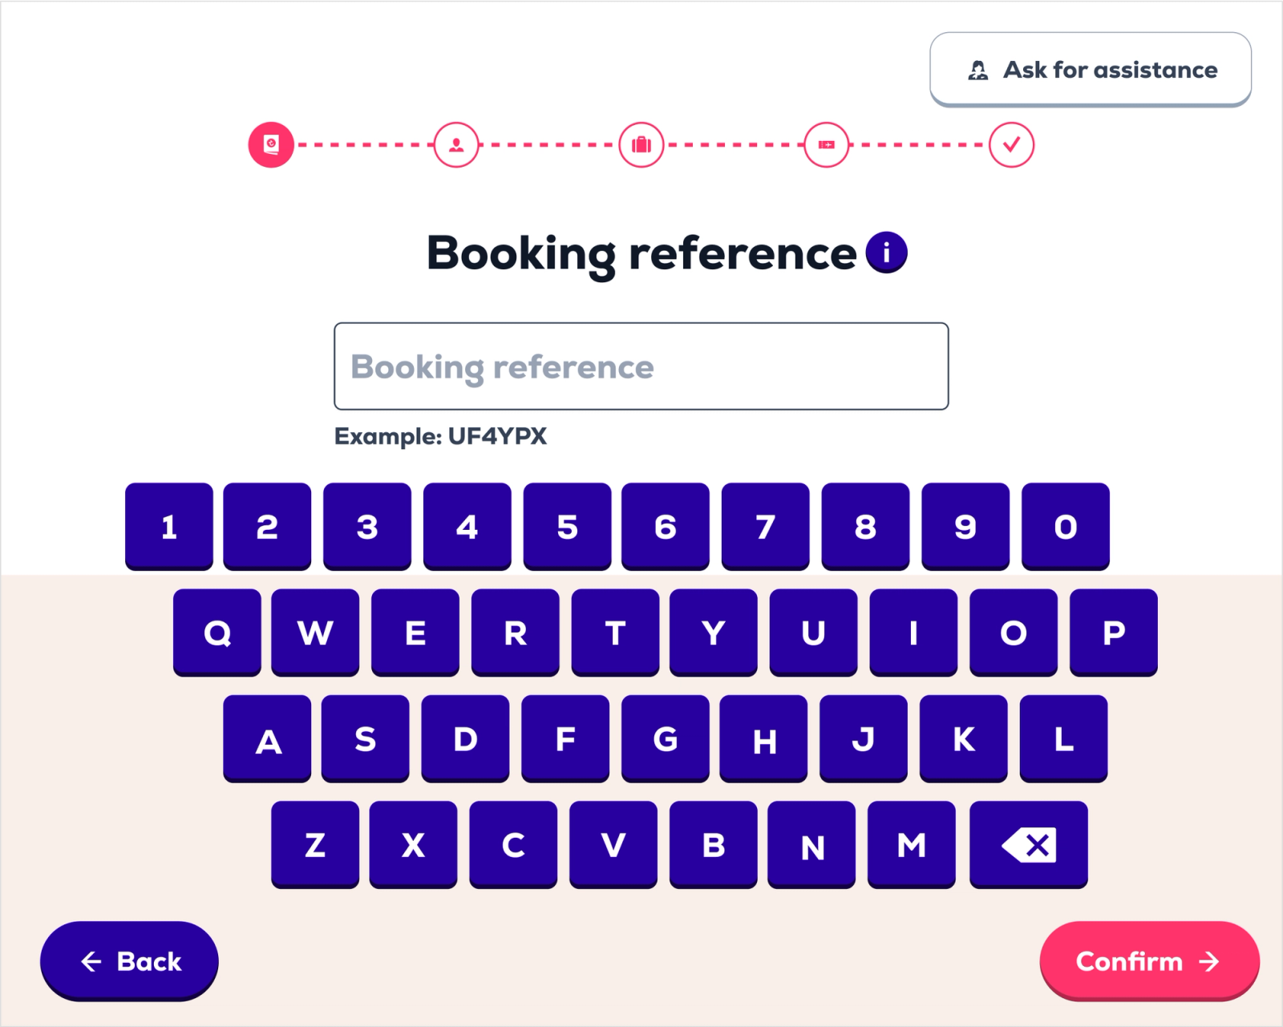
Task: Open the passenger details step icon
Action: click(455, 144)
